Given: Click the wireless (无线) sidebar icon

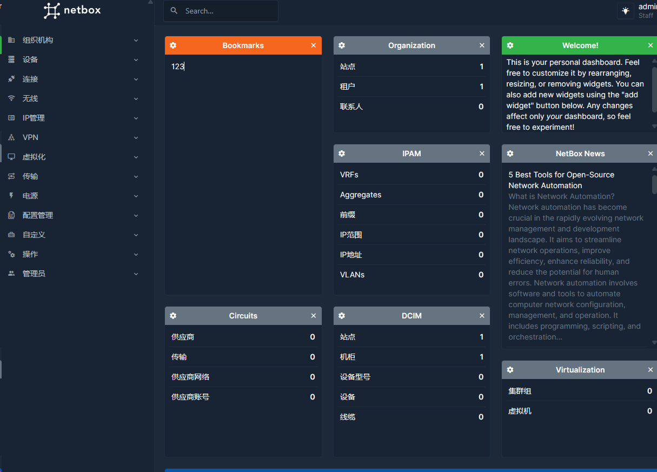Looking at the screenshot, I should (12, 98).
